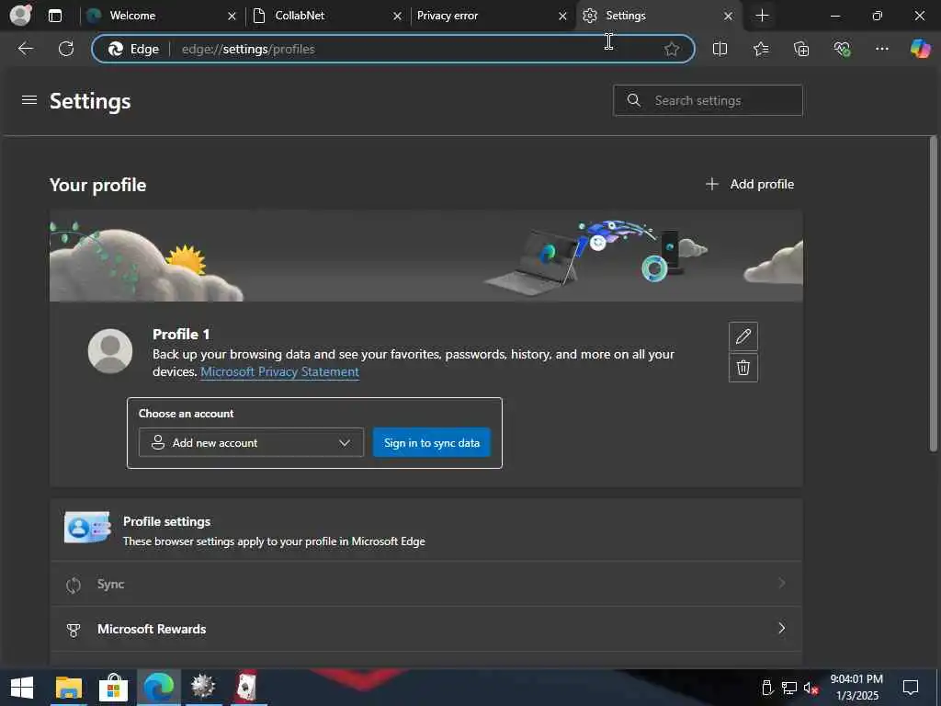Close the Welcome tab
The height and width of the screenshot is (706, 941).
232,17
